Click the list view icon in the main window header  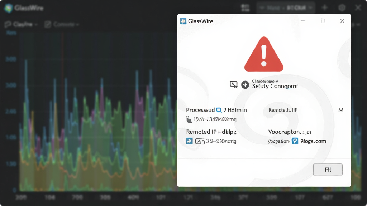tap(245, 8)
